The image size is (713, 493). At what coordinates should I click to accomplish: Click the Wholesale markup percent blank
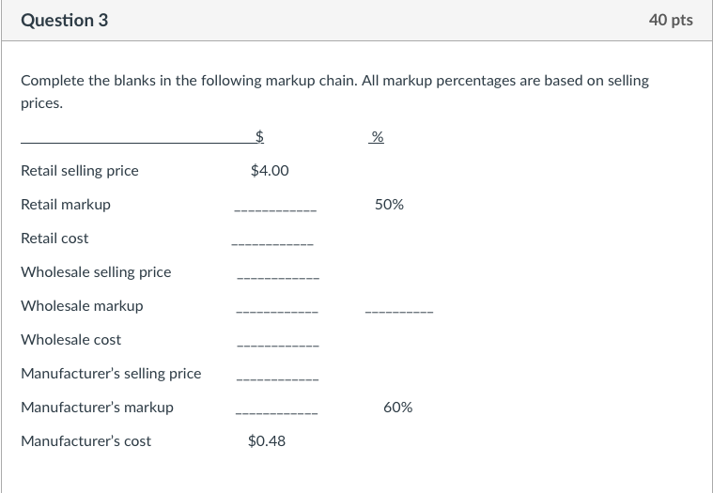(x=399, y=312)
